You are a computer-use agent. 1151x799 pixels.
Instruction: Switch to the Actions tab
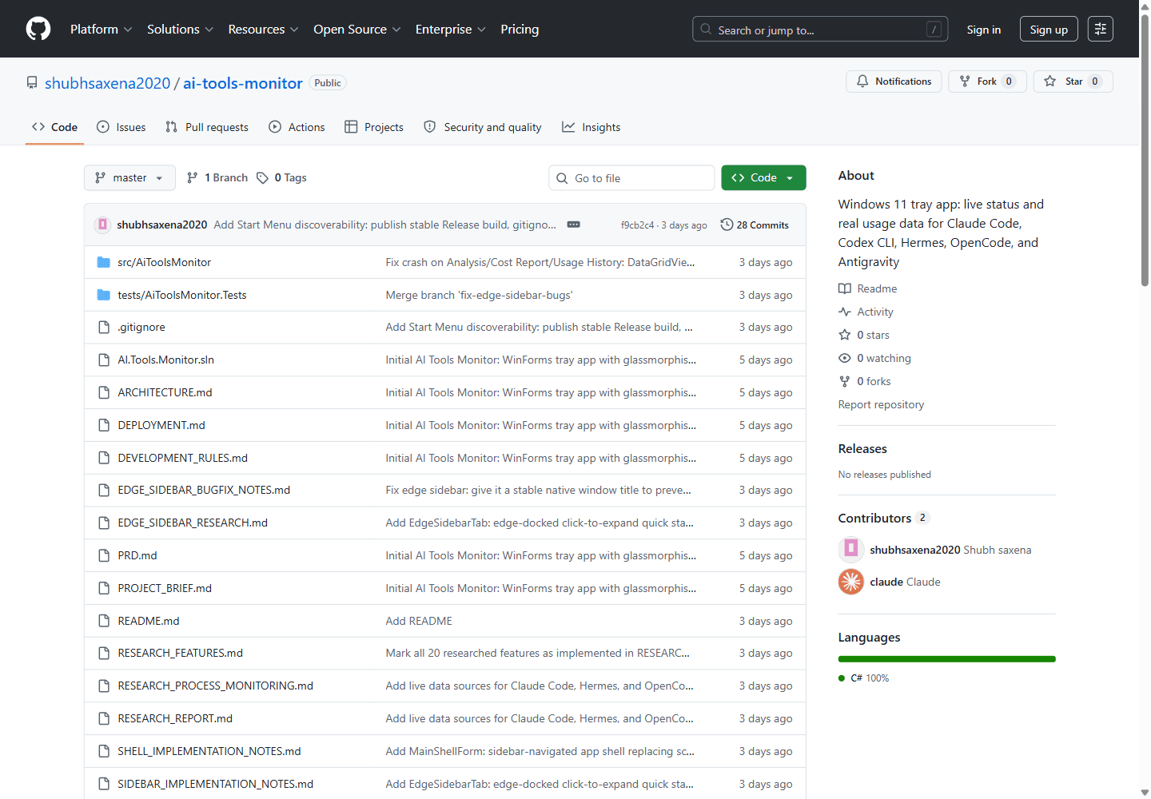[x=297, y=127]
